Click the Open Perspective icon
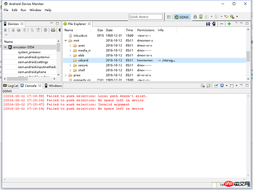253x190 pixels. (x=169, y=17)
